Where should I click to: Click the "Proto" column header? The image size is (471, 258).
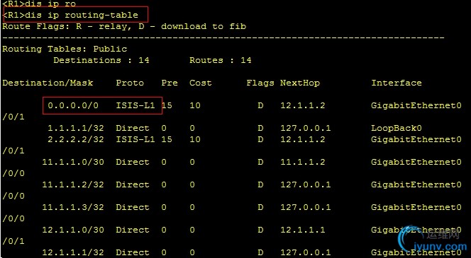click(130, 83)
